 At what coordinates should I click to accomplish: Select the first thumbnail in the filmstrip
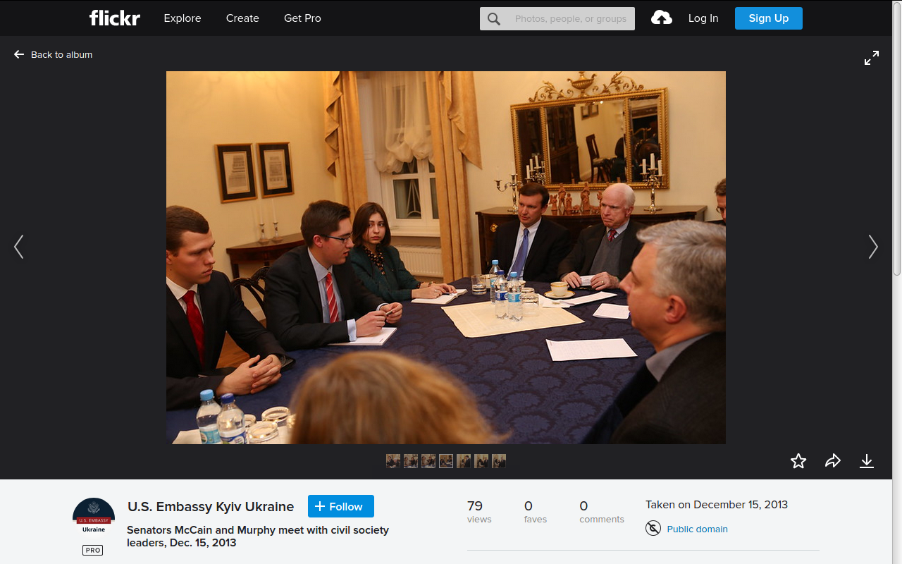click(393, 461)
